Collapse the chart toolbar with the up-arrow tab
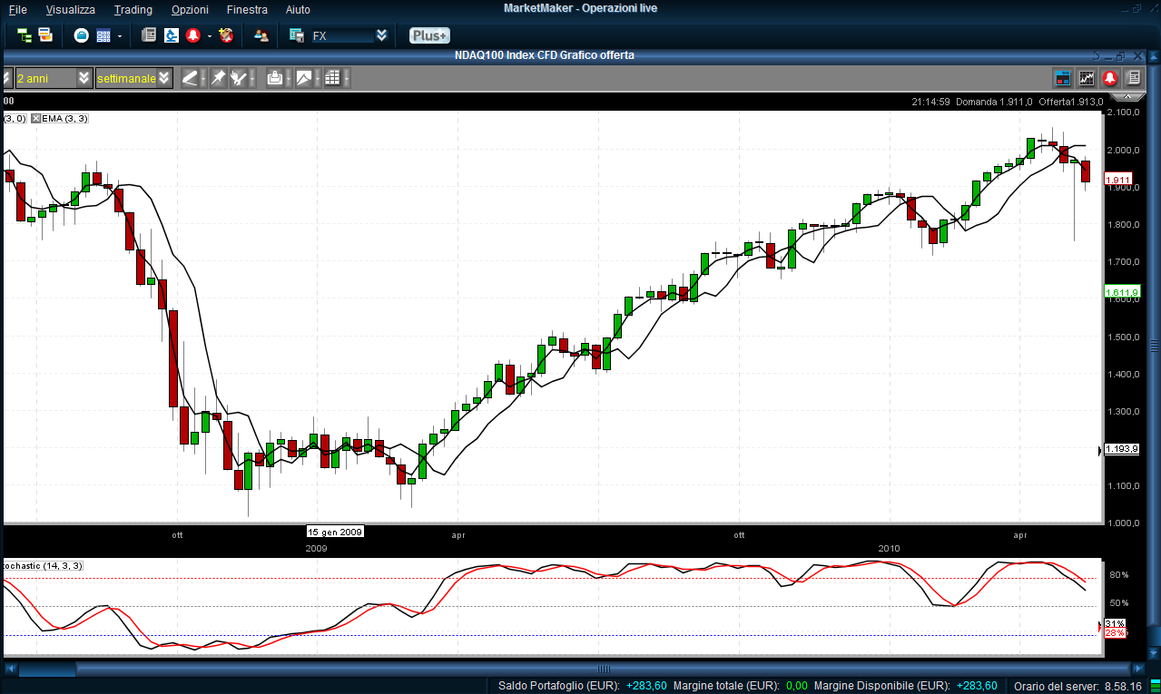This screenshot has height=694, width=1161. pos(1128,95)
